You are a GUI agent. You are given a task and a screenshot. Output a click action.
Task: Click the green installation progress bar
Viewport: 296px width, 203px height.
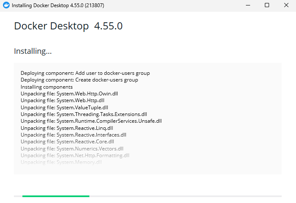point(56,196)
